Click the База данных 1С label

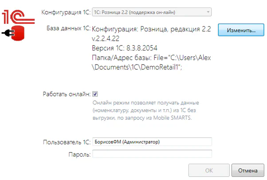68,28
